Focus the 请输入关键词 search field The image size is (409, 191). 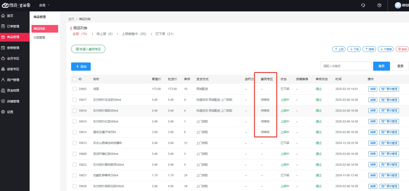coord(346,66)
